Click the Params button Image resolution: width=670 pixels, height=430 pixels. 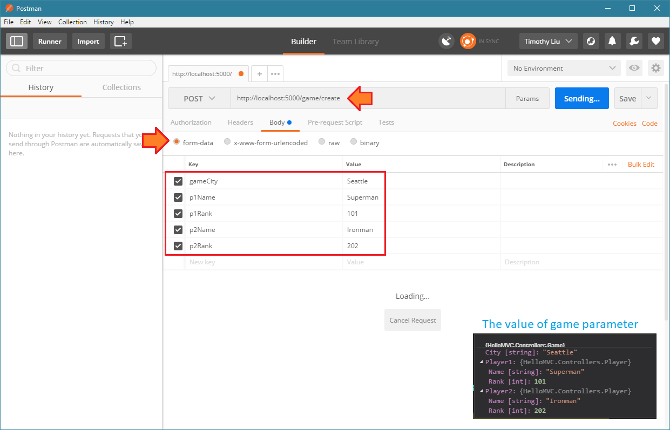tap(527, 98)
